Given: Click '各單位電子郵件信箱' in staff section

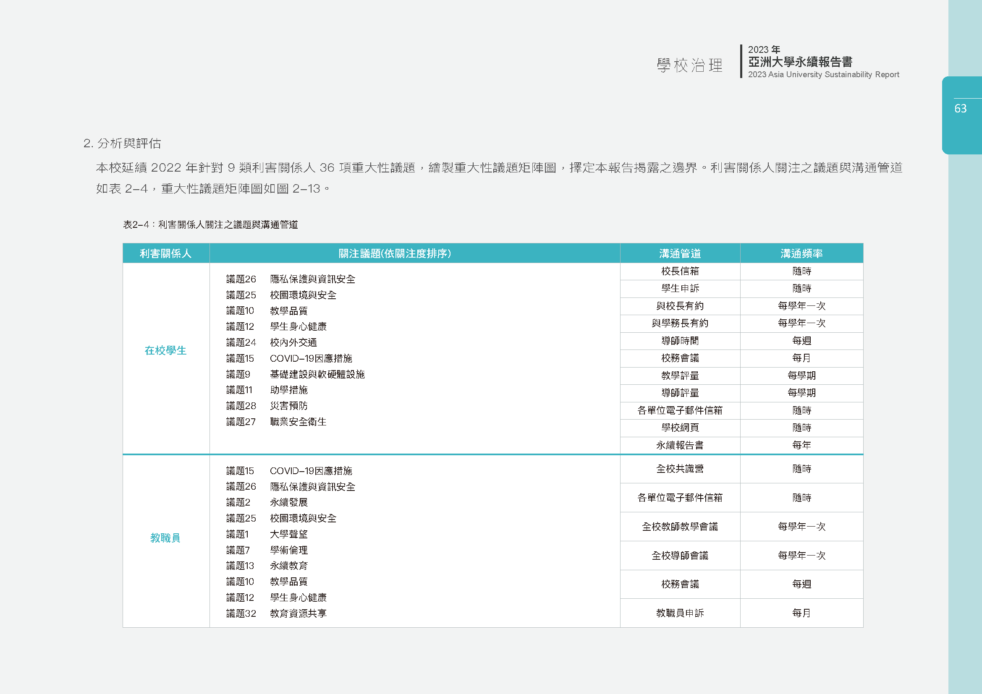Looking at the screenshot, I should pos(680,498).
